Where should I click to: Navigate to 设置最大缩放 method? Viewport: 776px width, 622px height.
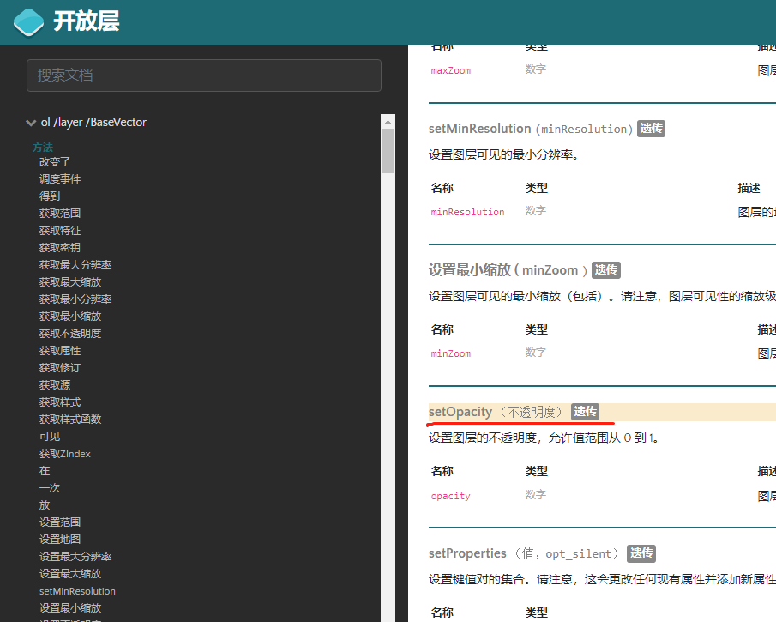pyautogui.click(x=70, y=574)
